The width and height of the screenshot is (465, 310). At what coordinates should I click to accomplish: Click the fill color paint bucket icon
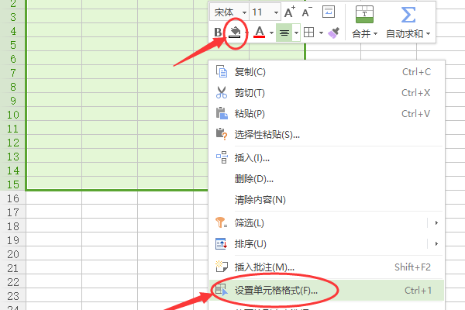click(x=235, y=32)
